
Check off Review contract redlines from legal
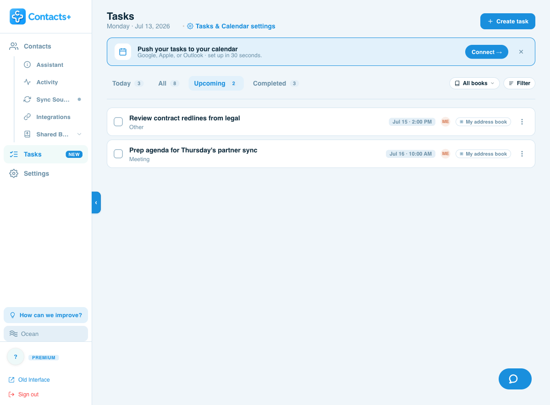(118, 122)
